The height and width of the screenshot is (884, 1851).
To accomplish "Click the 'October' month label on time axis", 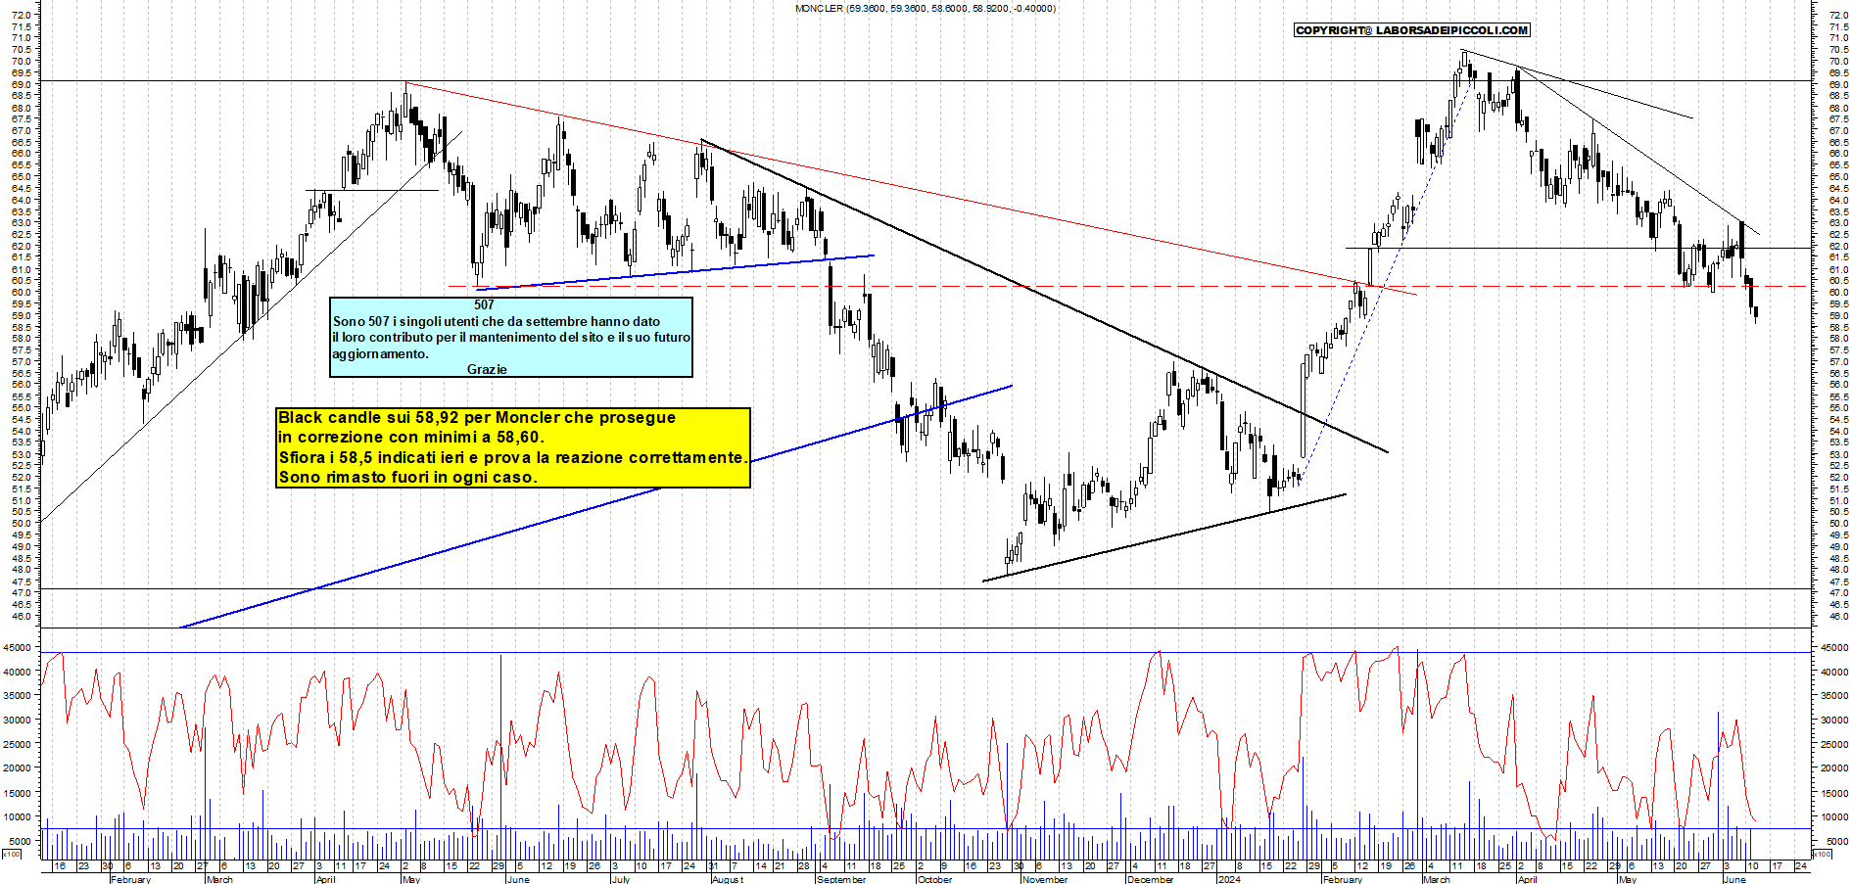I will pyautogui.click(x=934, y=879).
